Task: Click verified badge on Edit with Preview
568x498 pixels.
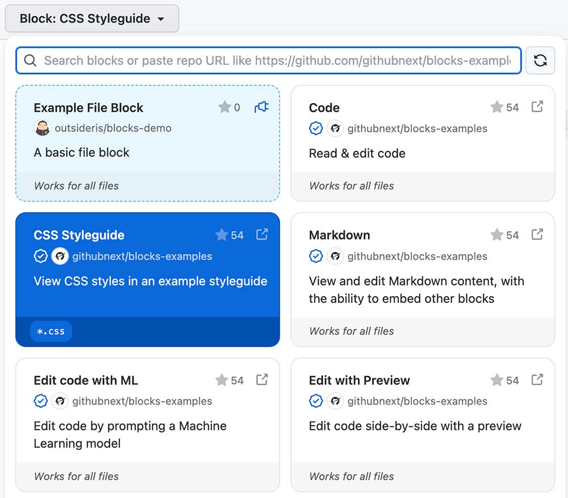Action: tap(316, 401)
